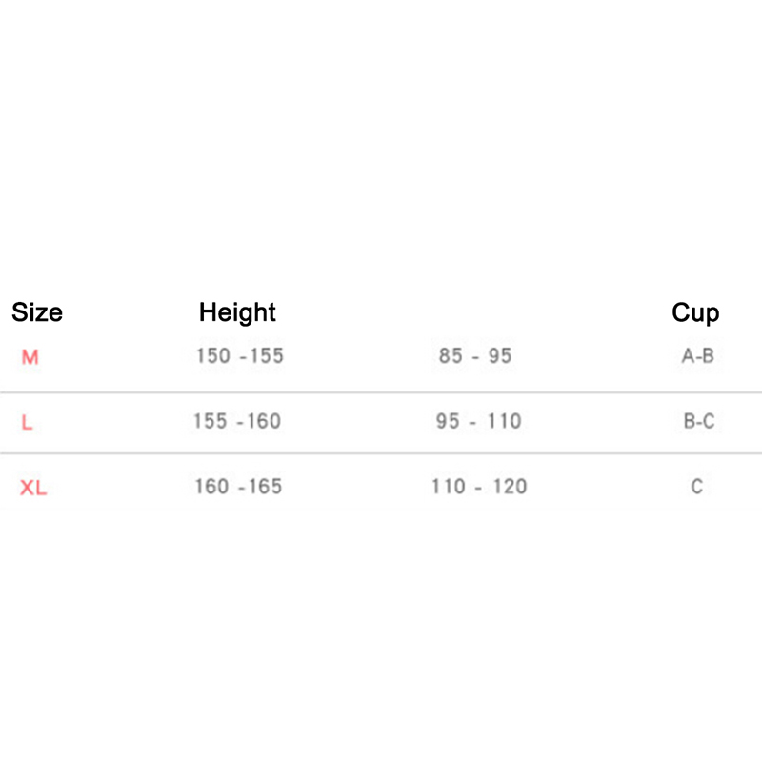Click the Height column header

click(x=237, y=312)
